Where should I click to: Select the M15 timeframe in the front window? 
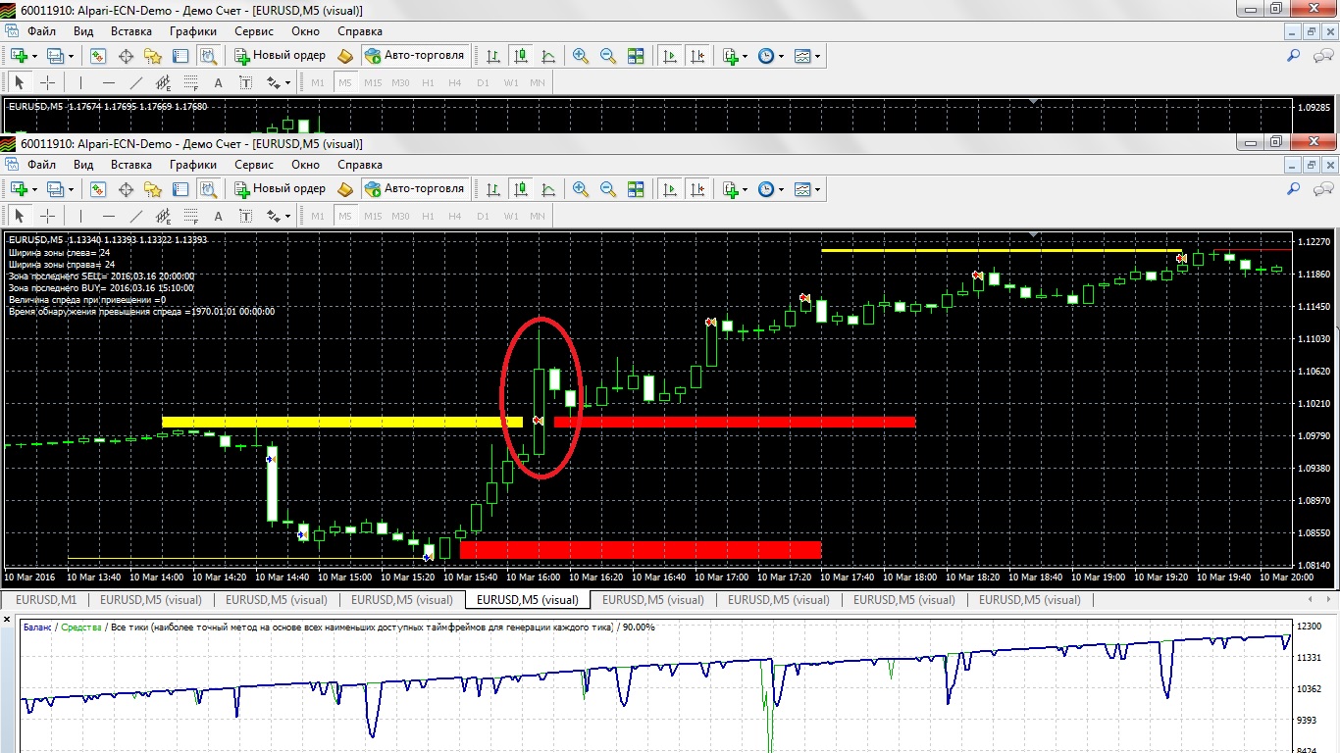[372, 217]
